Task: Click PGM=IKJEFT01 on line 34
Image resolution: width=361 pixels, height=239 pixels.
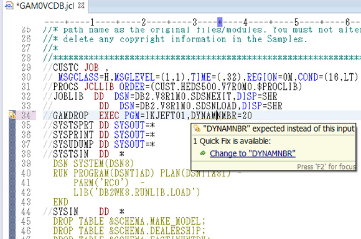Action: click(155, 115)
